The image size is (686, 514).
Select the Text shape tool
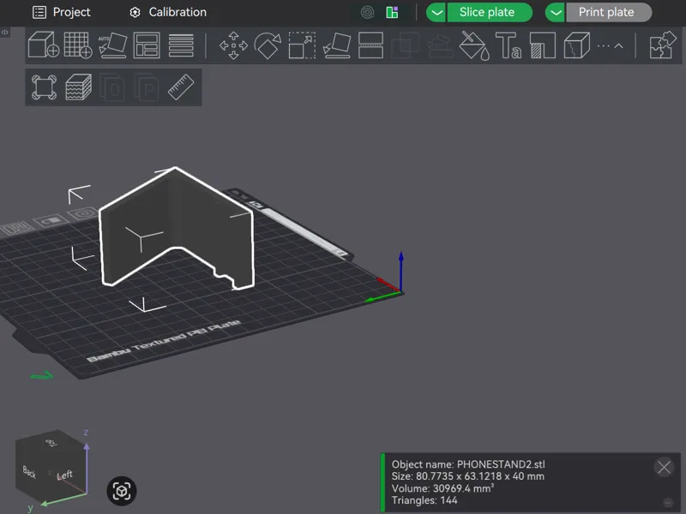click(508, 45)
